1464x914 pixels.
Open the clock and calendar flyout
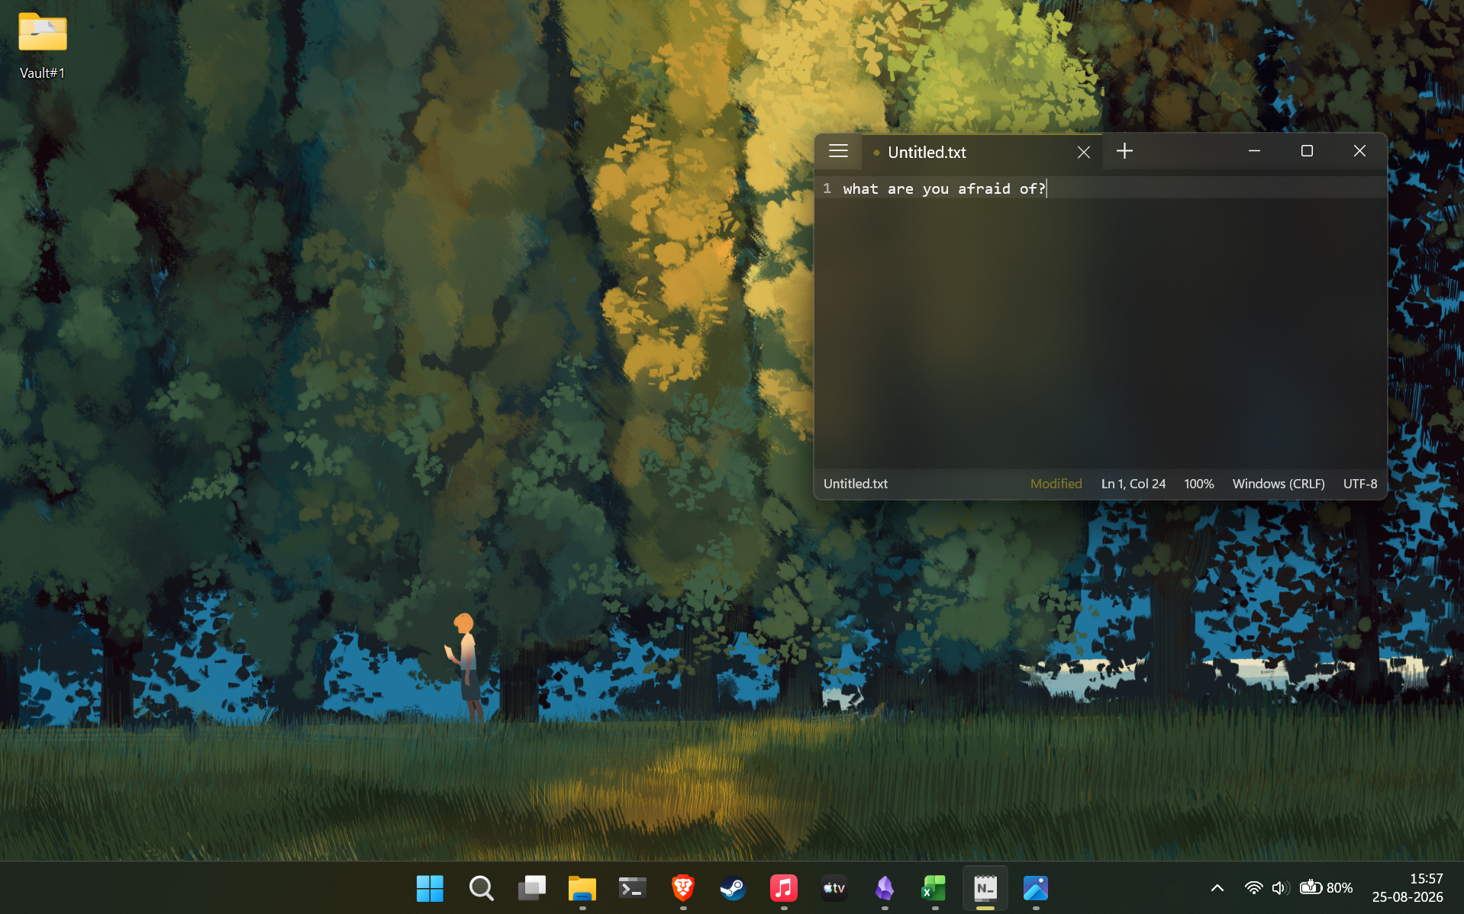pyautogui.click(x=1408, y=888)
